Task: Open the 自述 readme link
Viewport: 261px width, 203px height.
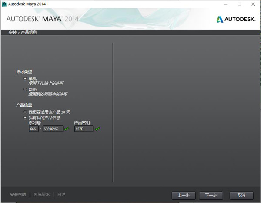Action: (x=61, y=194)
